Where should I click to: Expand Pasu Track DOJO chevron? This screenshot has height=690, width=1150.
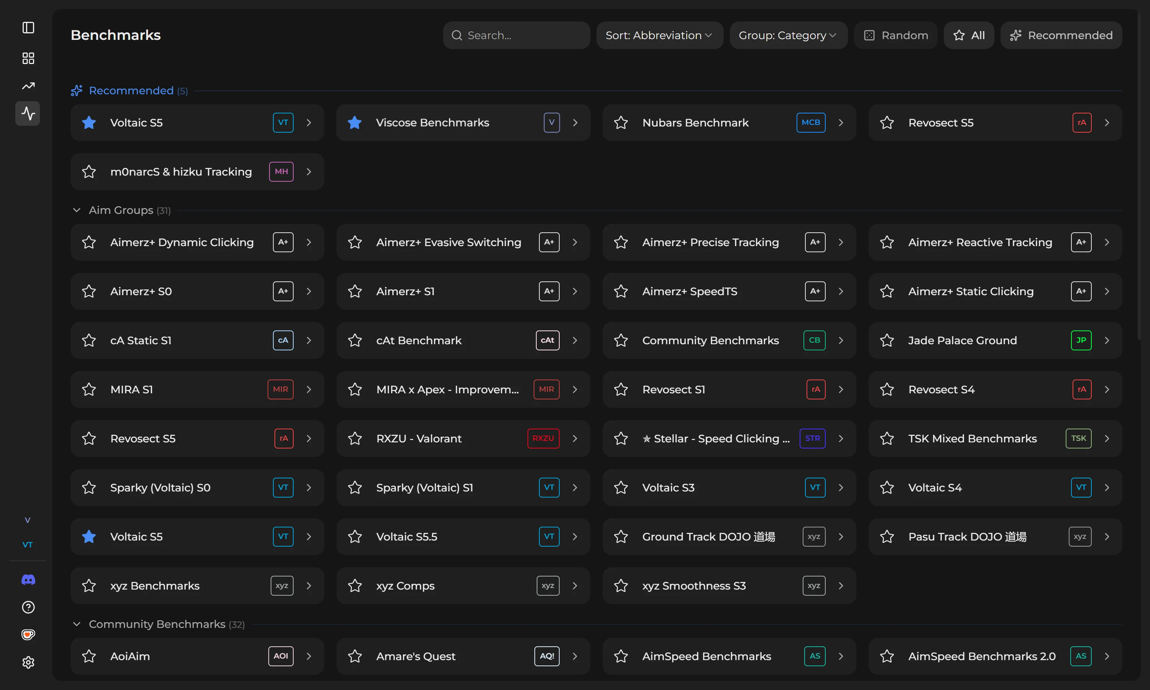tap(1107, 537)
